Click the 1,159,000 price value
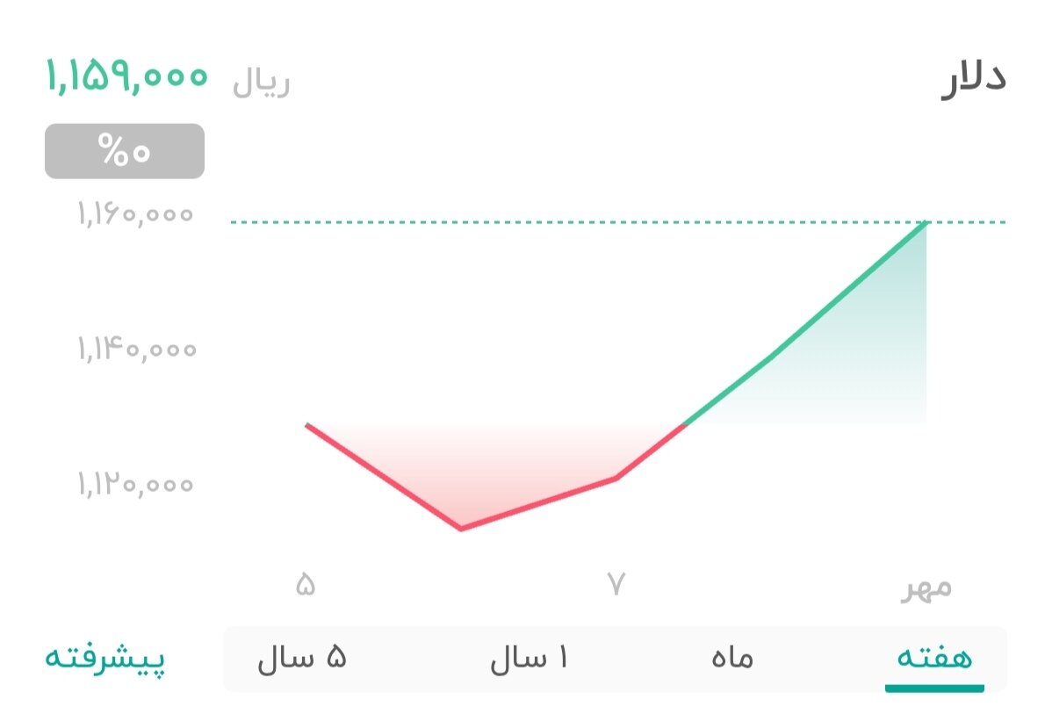The width and height of the screenshot is (1052, 714). coord(127,77)
